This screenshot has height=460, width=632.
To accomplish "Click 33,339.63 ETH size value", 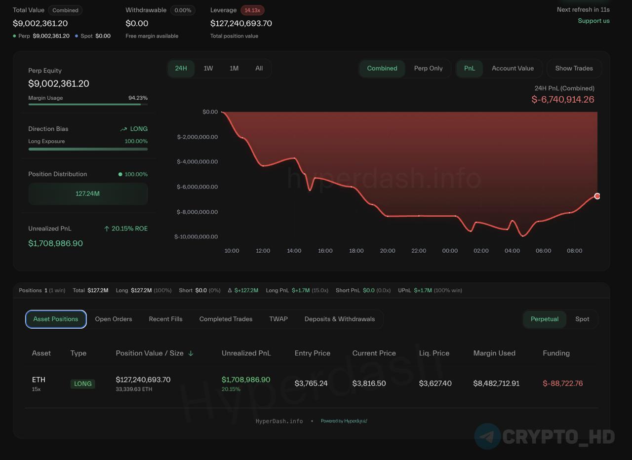I will pos(134,389).
